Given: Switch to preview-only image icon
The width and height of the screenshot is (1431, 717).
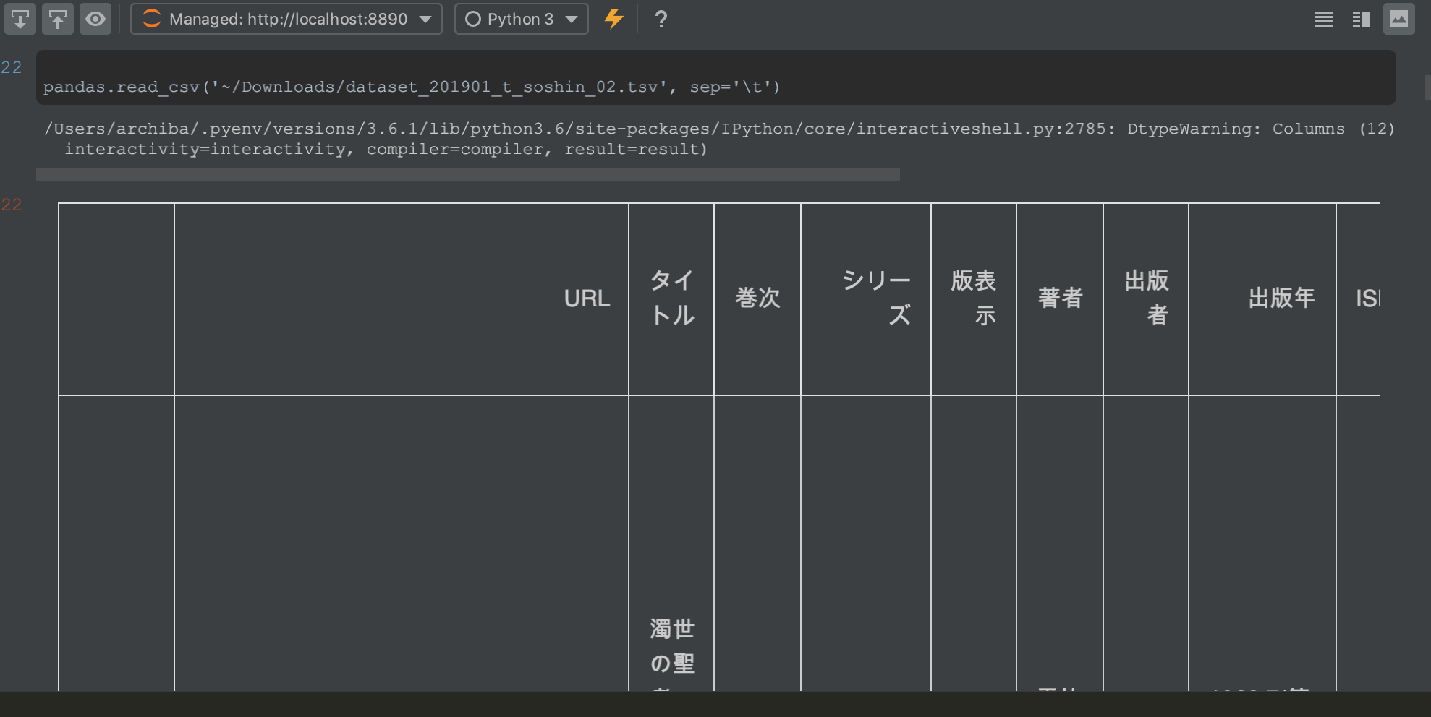Looking at the screenshot, I should pyautogui.click(x=1399, y=19).
